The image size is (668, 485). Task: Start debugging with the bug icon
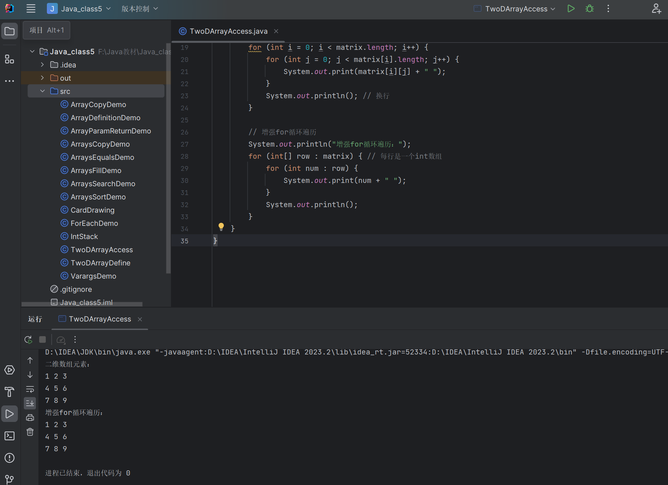point(589,9)
